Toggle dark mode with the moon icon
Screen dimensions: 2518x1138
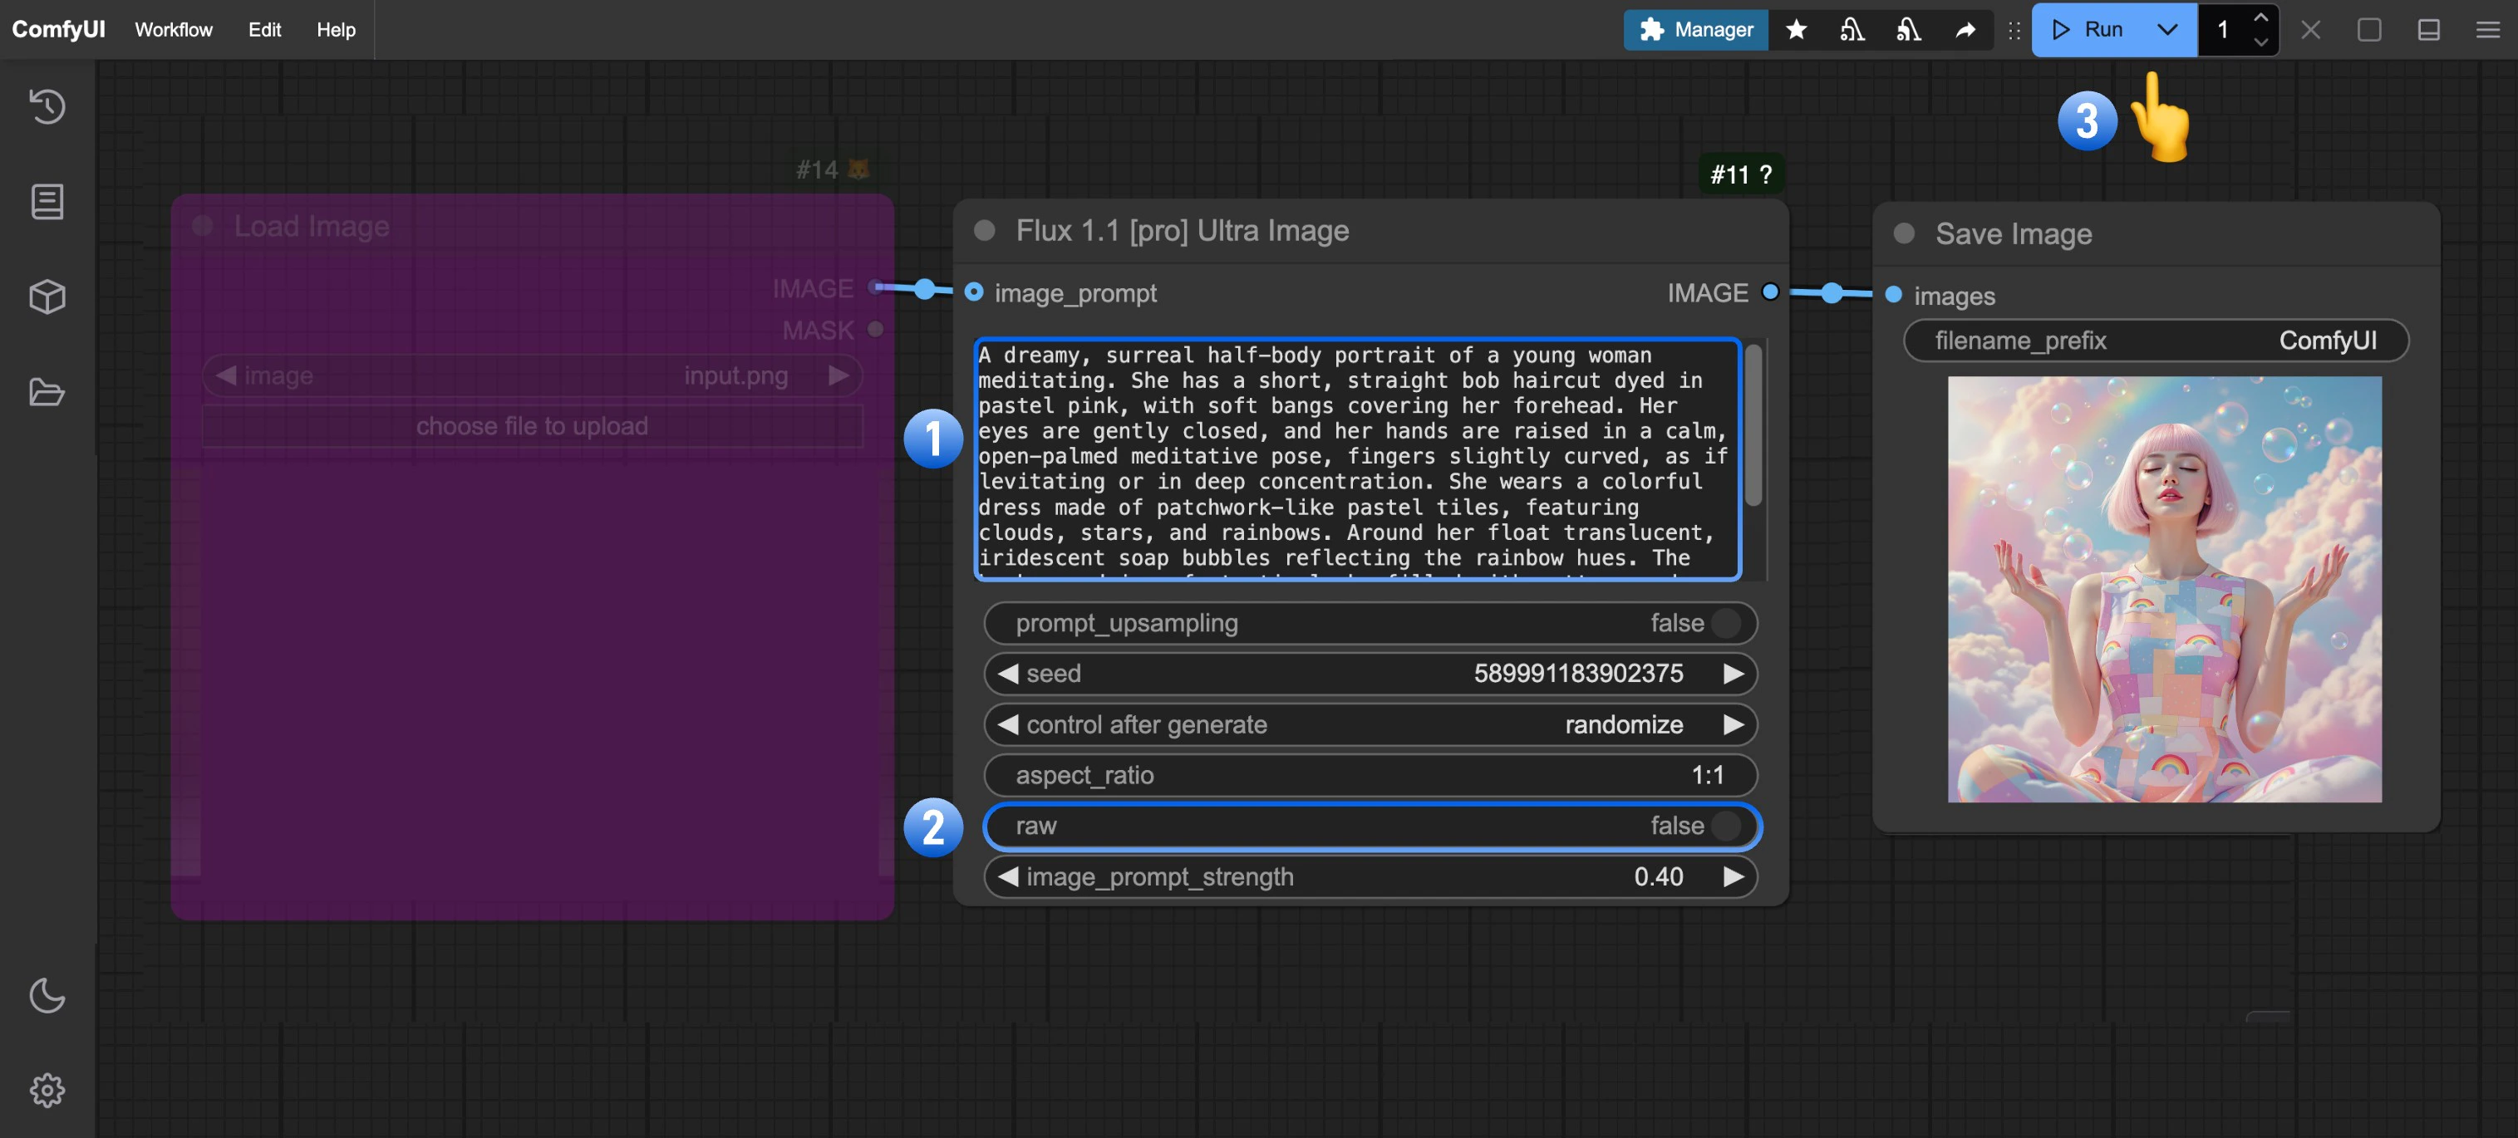click(x=47, y=996)
